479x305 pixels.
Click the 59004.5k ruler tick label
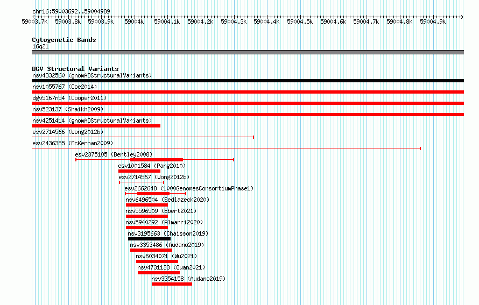[x=300, y=22]
